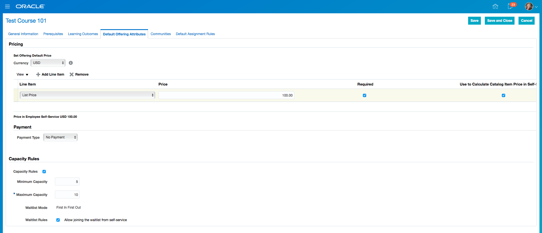Open the Payment Type dropdown

pyautogui.click(x=60, y=137)
